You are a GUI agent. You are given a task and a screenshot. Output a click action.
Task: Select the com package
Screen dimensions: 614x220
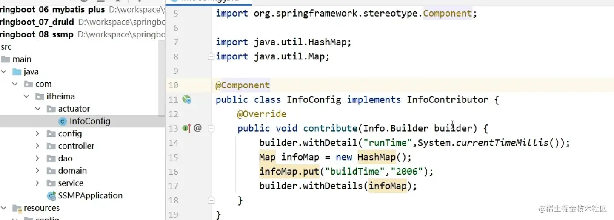(x=43, y=84)
